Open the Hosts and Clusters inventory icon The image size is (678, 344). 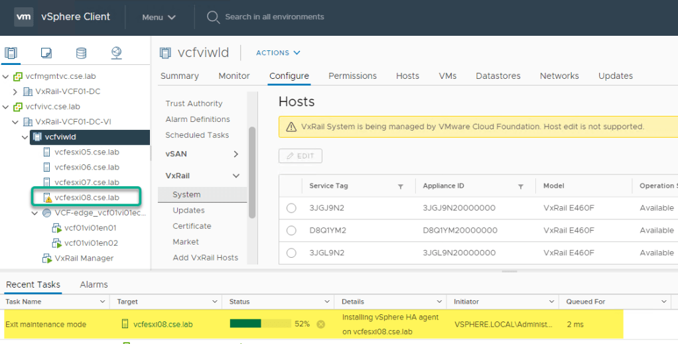11,53
